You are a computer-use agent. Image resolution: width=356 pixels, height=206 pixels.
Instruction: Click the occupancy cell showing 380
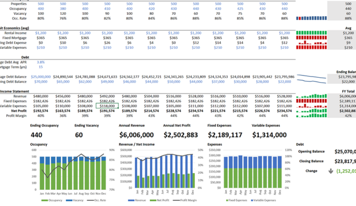(x=63, y=8)
